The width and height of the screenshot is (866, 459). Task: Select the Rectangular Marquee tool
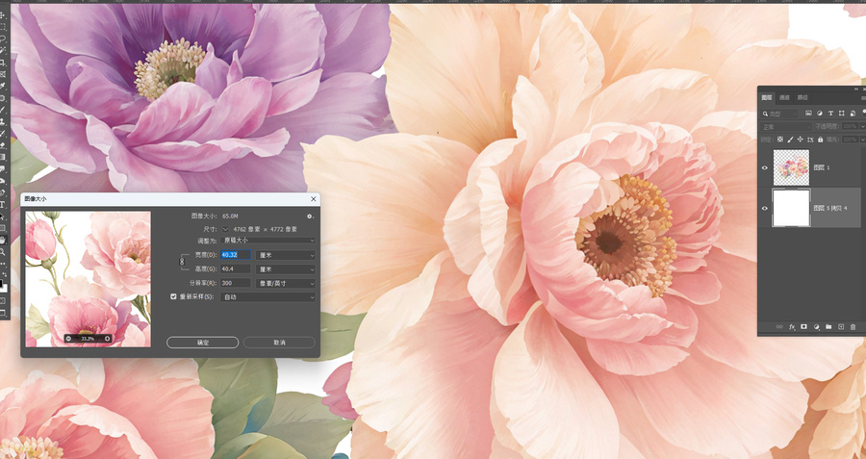[x=3, y=27]
